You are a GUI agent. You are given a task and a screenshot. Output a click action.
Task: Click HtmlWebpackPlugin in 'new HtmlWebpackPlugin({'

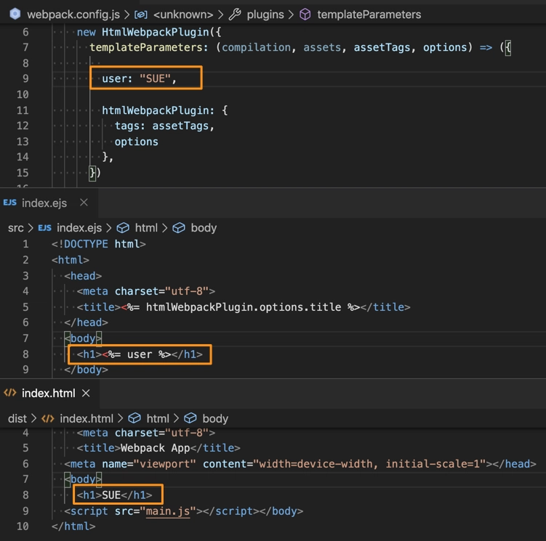[x=156, y=32]
